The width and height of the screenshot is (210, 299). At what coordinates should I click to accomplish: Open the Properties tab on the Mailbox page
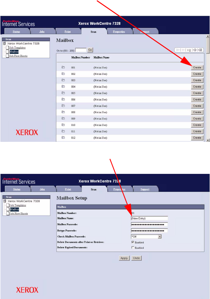pyautogui.click(x=119, y=32)
